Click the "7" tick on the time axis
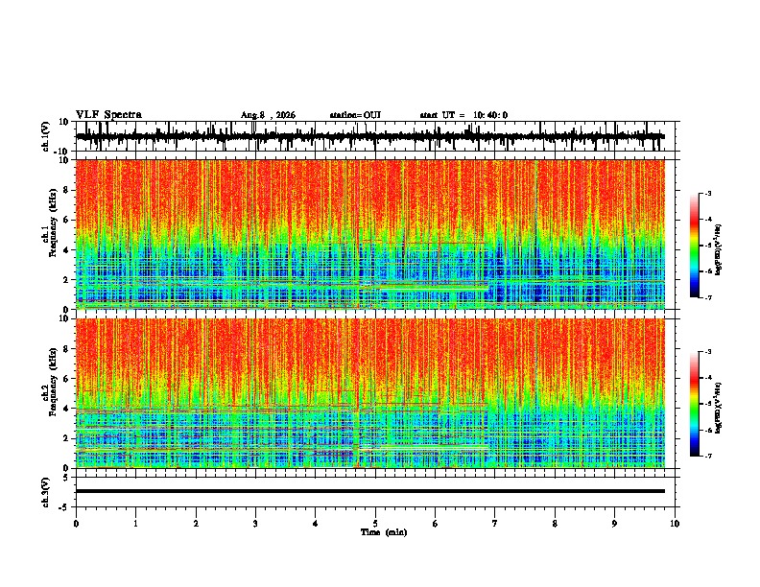 [x=495, y=524]
